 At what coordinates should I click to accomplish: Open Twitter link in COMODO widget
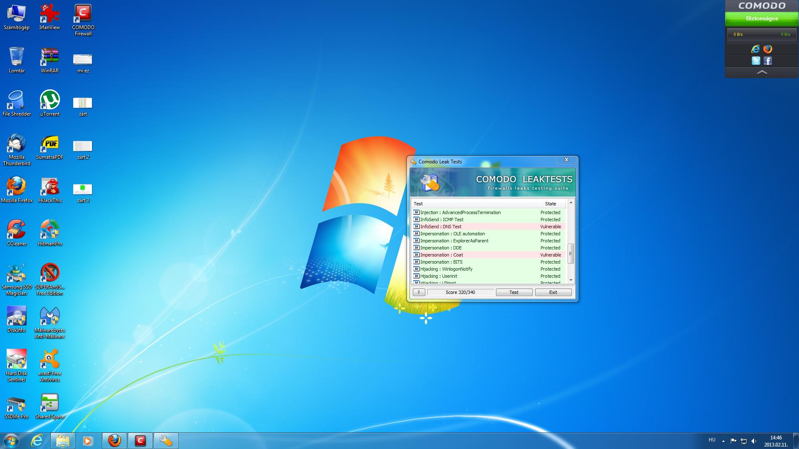756,61
